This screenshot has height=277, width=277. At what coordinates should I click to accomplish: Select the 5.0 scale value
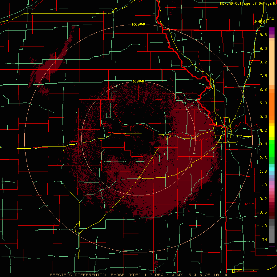coord(263,117)
